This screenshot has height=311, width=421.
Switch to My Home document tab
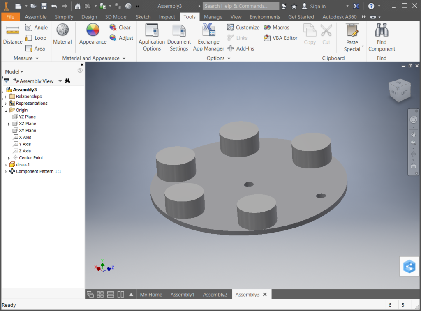click(x=151, y=295)
